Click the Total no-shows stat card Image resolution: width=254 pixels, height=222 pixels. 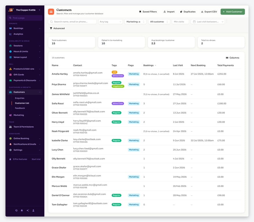(x=221, y=42)
